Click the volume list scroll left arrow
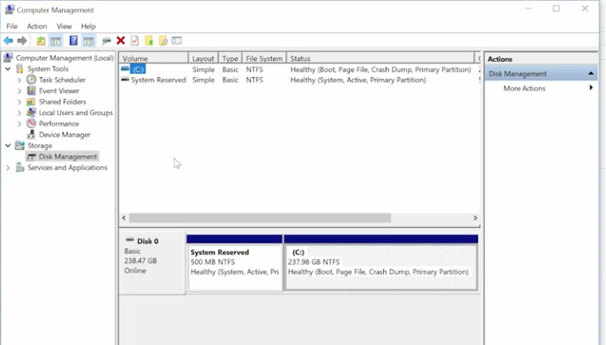This screenshot has height=345, width=606. (124, 218)
